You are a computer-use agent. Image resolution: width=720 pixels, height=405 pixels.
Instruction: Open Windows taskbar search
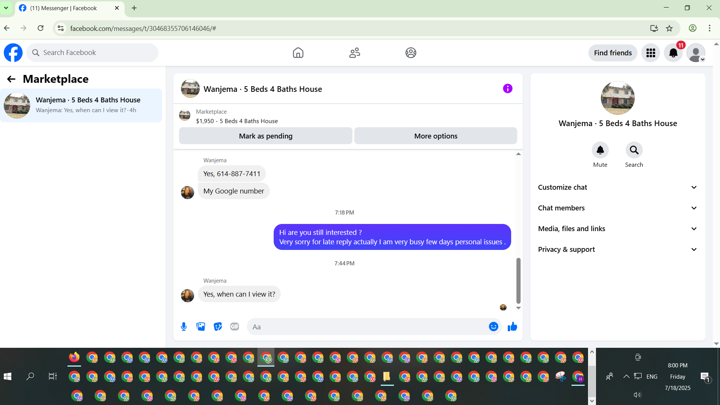pyautogui.click(x=30, y=376)
